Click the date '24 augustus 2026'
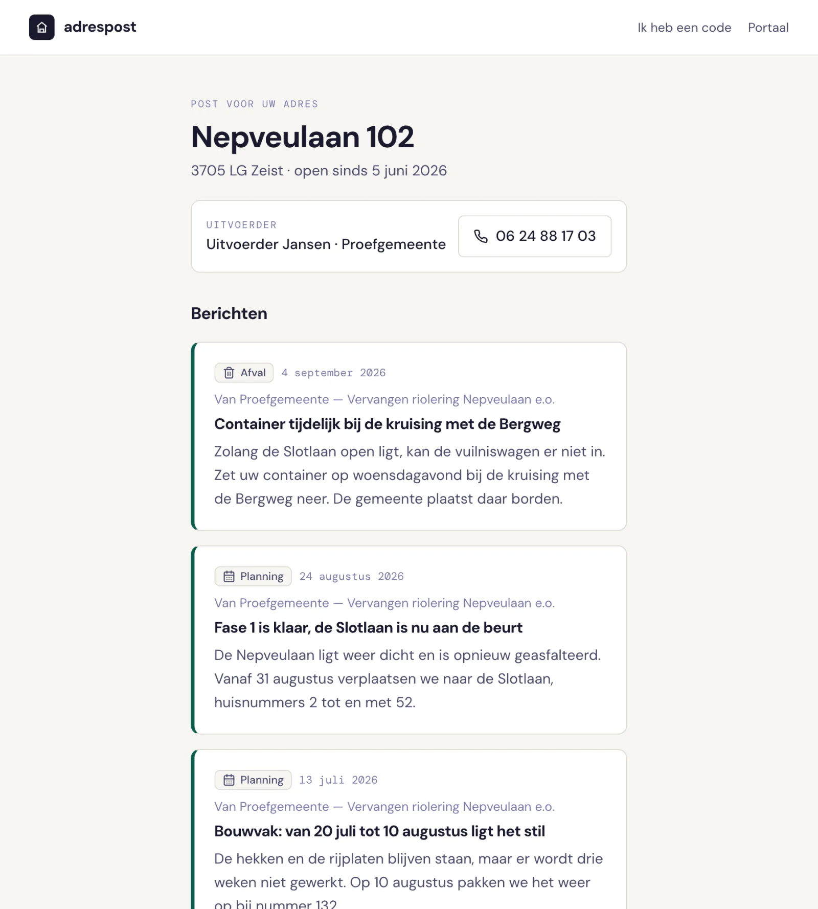 [351, 576]
